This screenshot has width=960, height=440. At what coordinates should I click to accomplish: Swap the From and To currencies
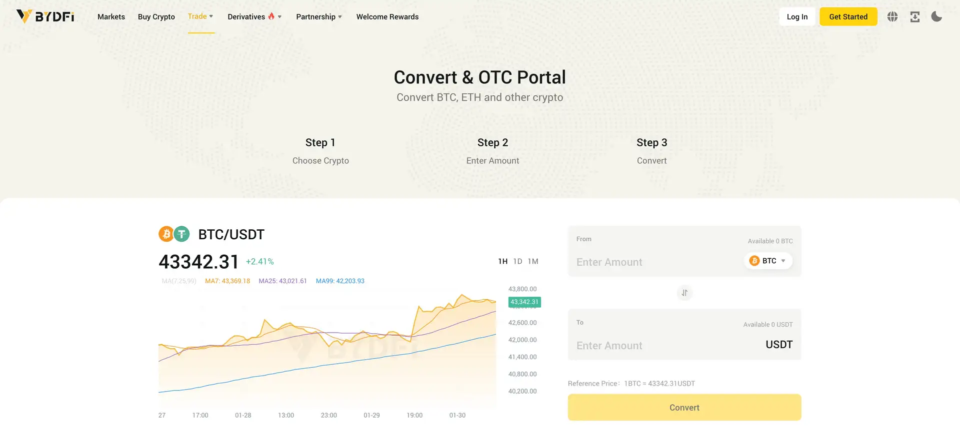[684, 293]
